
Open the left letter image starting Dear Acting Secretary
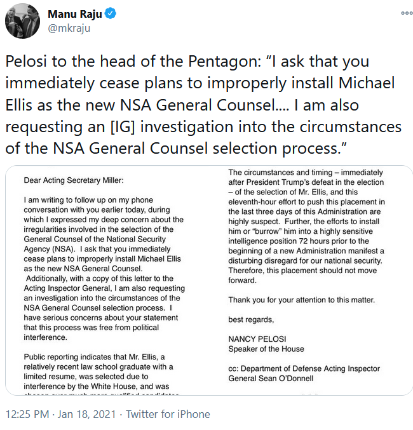pos(107,280)
